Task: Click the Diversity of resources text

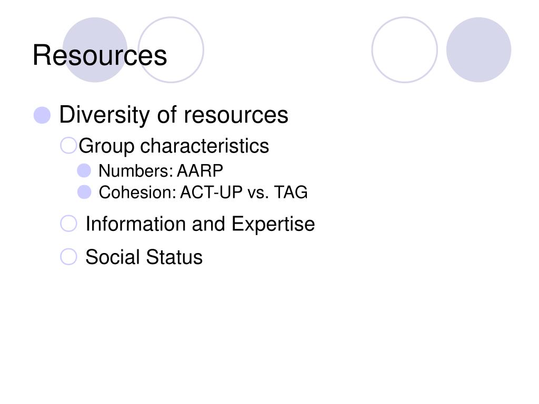Action: click(x=174, y=115)
